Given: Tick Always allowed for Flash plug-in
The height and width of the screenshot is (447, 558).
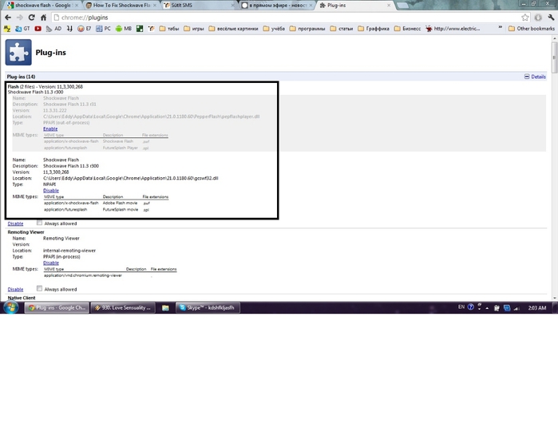Looking at the screenshot, I should coord(39,223).
